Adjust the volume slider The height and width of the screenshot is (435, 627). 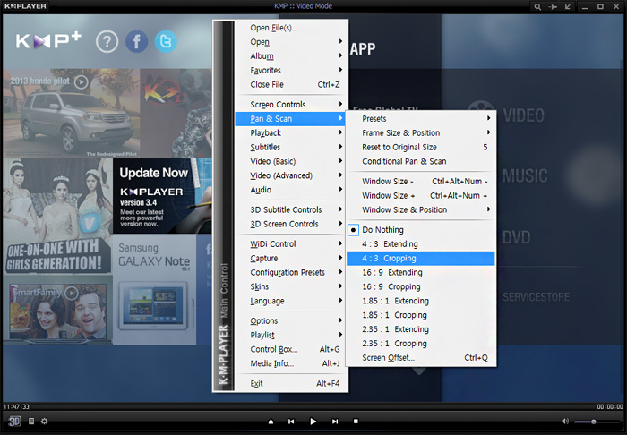coord(597,422)
